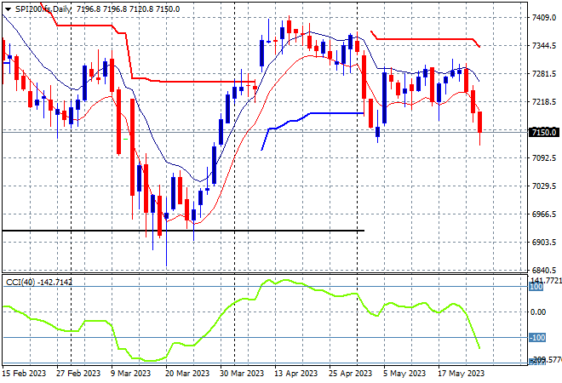This screenshot has height=383, width=562.
Task: Select the 30 Mar 2023 date label
Action: coord(242,374)
